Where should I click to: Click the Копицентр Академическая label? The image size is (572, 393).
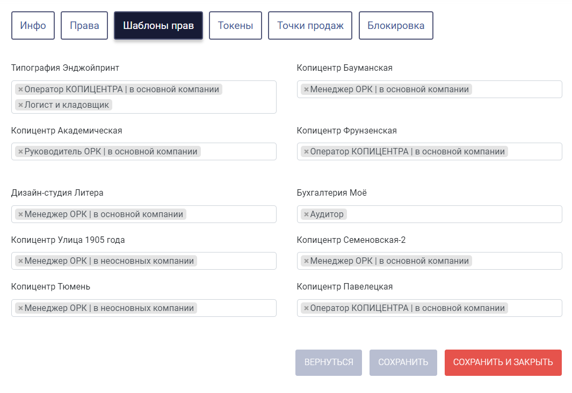(67, 131)
